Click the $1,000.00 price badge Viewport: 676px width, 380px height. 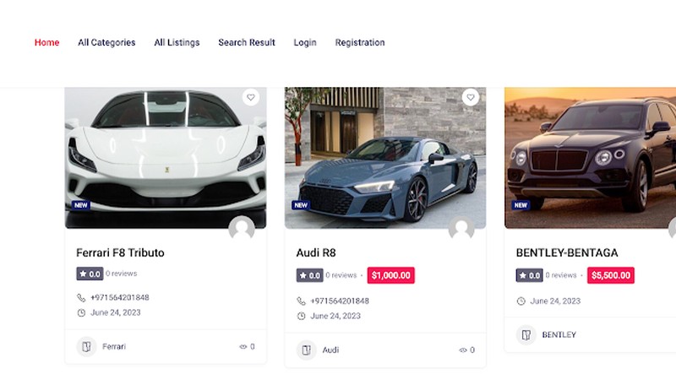[390, 275]
